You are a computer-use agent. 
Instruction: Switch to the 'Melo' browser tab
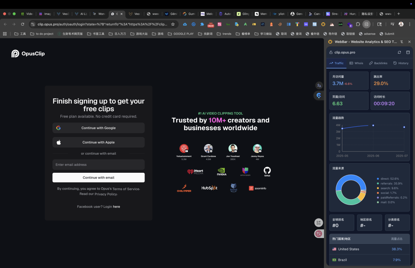point(207,14)
